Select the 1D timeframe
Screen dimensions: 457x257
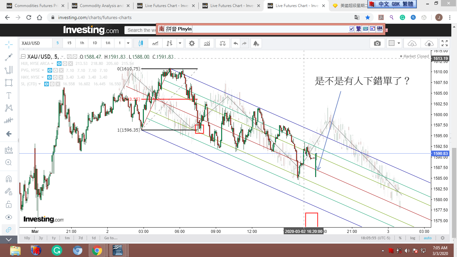[95, 43]
